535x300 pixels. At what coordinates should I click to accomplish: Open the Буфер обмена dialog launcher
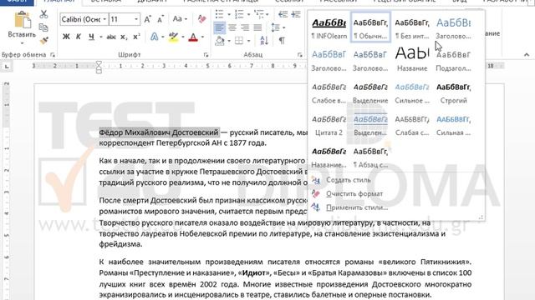click(53, 55)
